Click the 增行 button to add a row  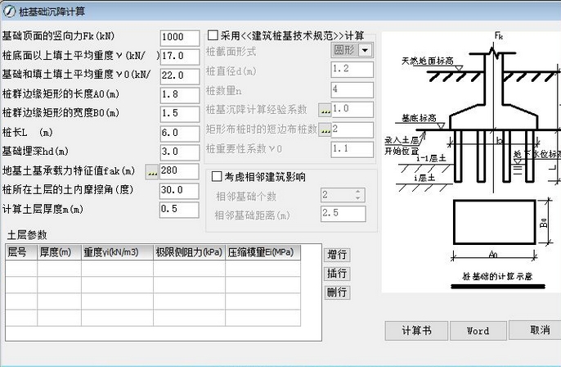tap(337, 254)
